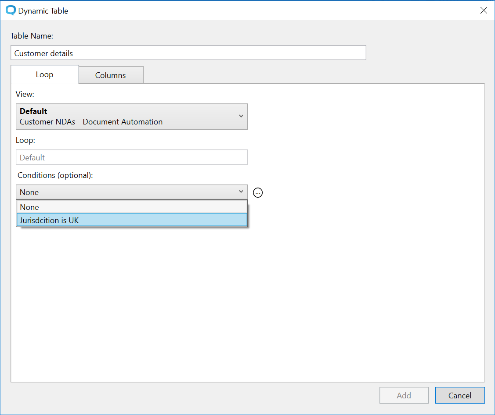Close the Dynamic Table dialog window
495x415 pixels.
click(x=484, y=11)
